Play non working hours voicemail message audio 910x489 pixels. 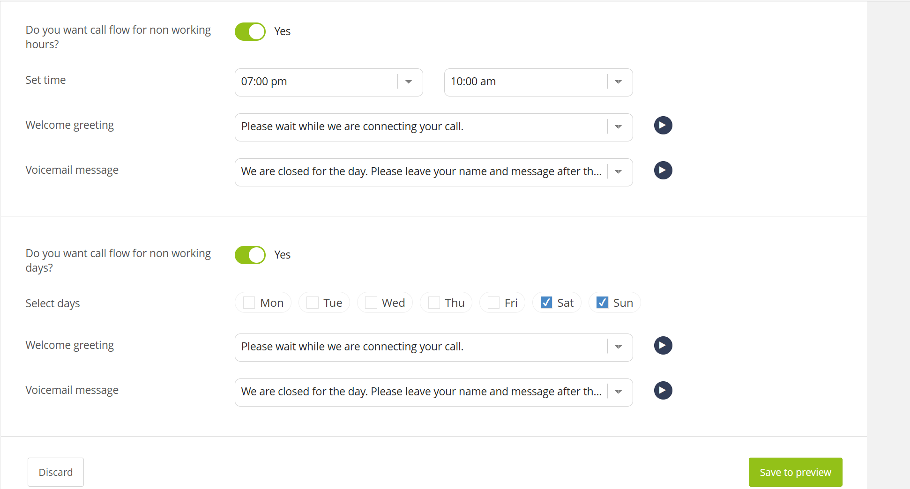(x=663, y=170)
